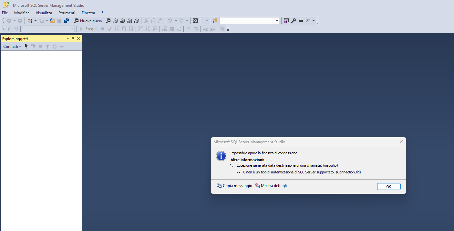Click the blue information icon in dialog
The image size is (454, 231).
[221, 156]
